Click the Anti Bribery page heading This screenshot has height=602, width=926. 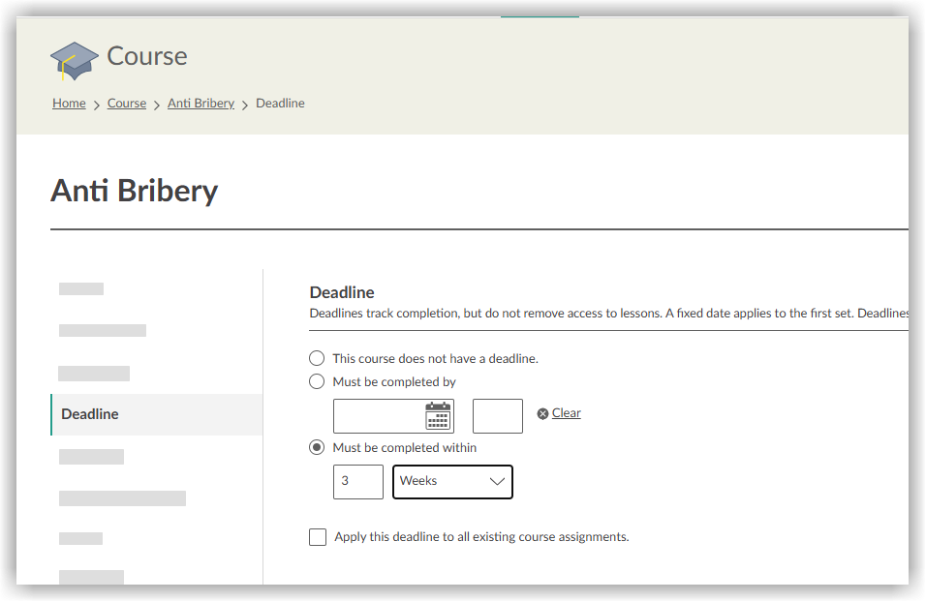pyautogui.click(x=134, y=191)
